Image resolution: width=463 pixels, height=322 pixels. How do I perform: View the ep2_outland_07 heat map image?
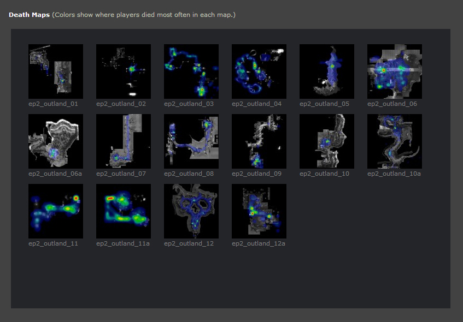124,141
